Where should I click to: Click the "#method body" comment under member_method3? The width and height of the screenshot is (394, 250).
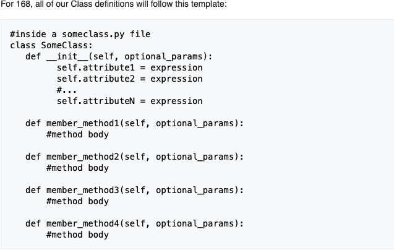pos(77,201)
